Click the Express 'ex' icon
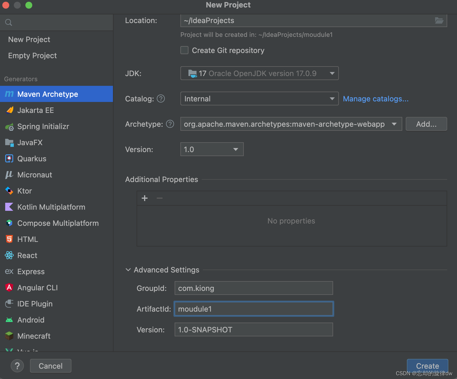The width and height of the screenshot is (457, 379). pyautogui.click(x=9, y=271)
